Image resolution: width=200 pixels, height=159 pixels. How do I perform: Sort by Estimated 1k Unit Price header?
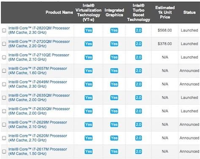pyautogui.click(x=165, y=12)
